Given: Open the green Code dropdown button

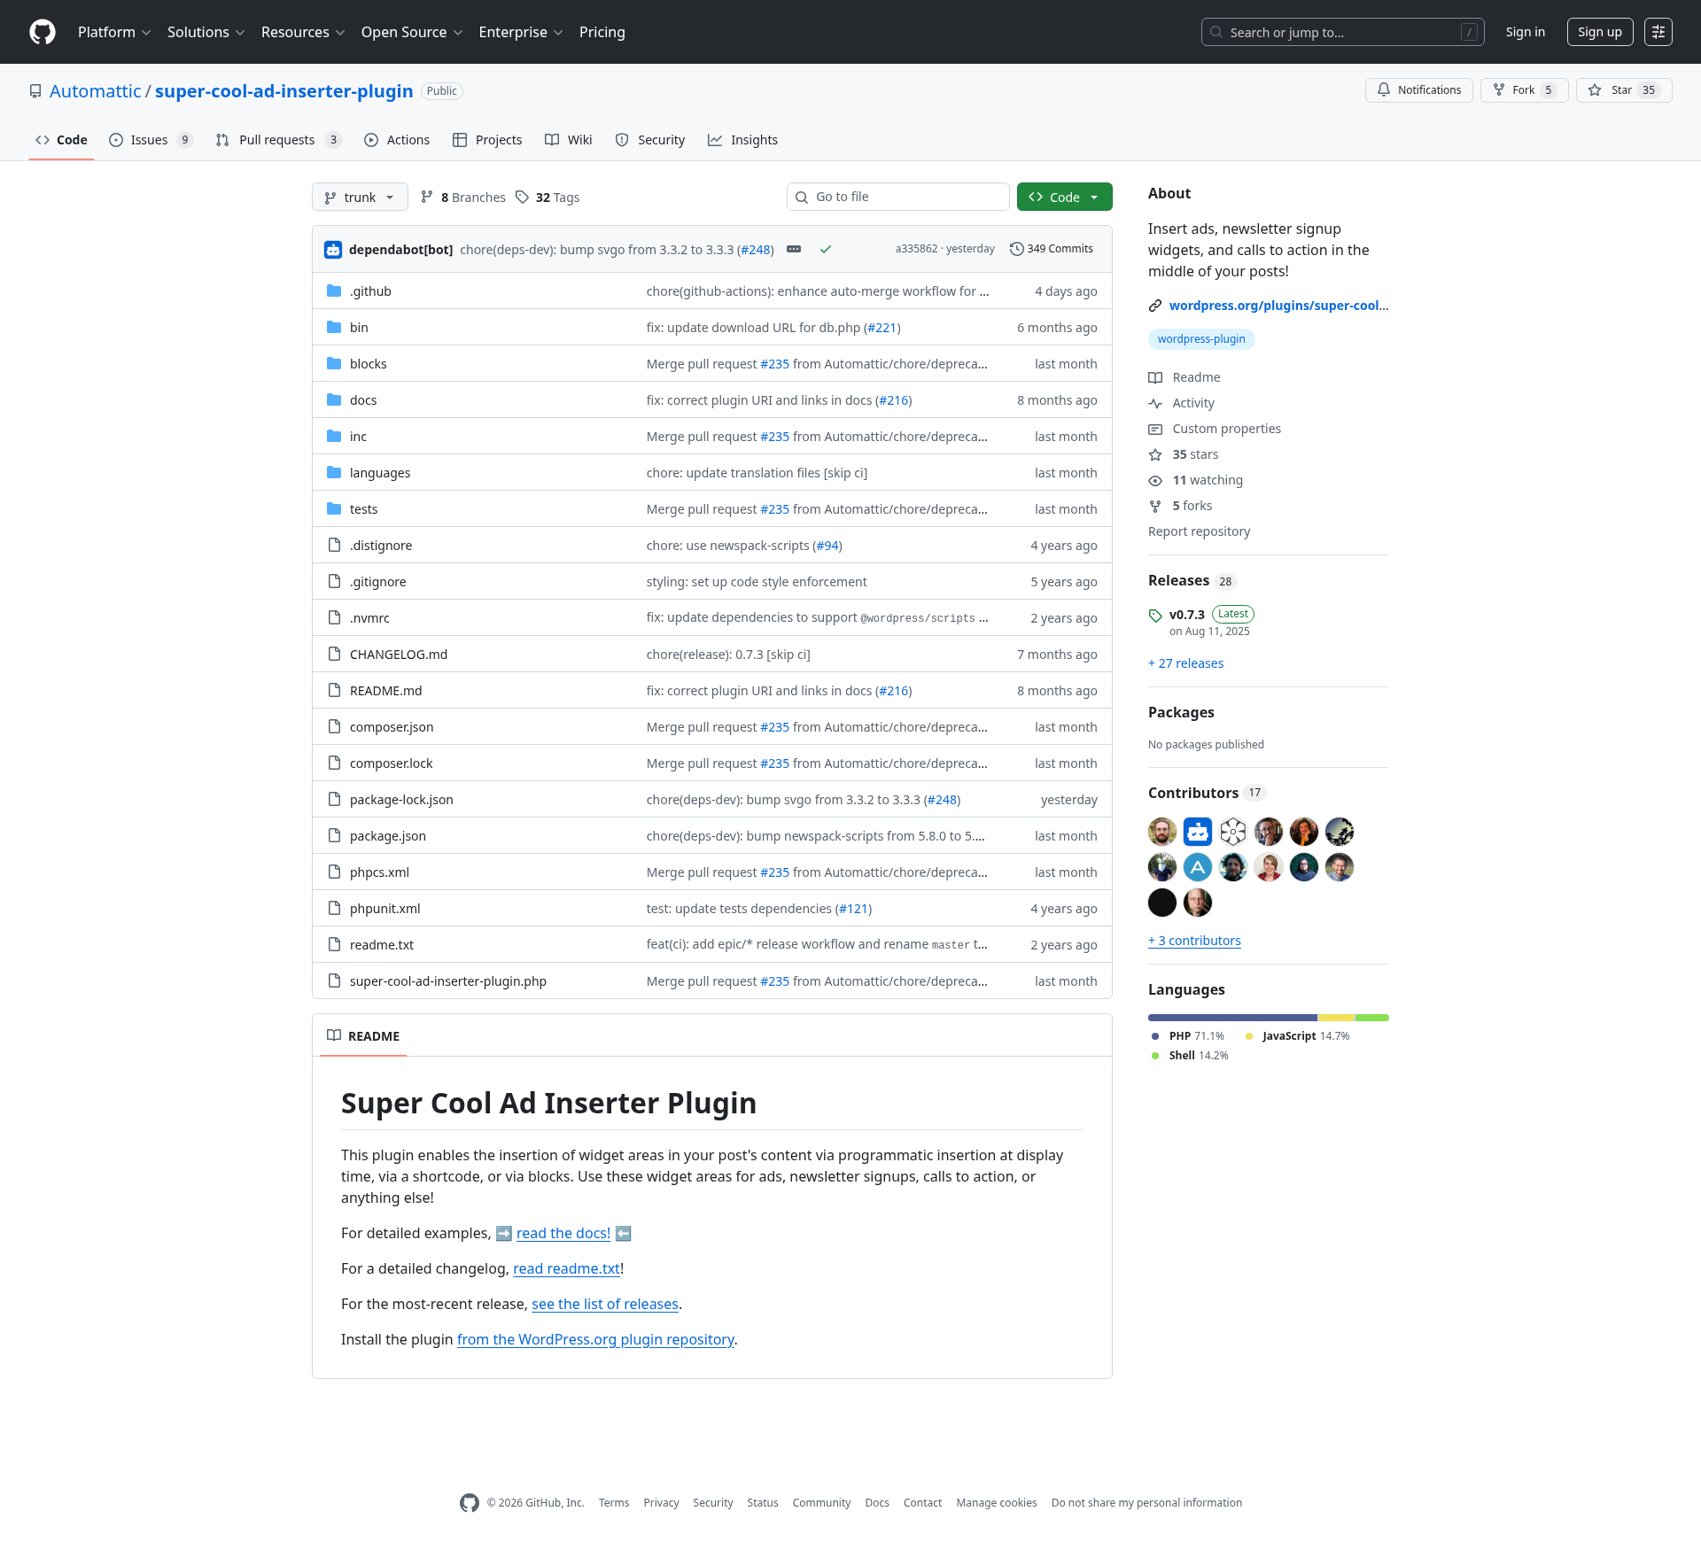Looking at the screenshot, I should pyautogui.click(x=1064, y=197).
